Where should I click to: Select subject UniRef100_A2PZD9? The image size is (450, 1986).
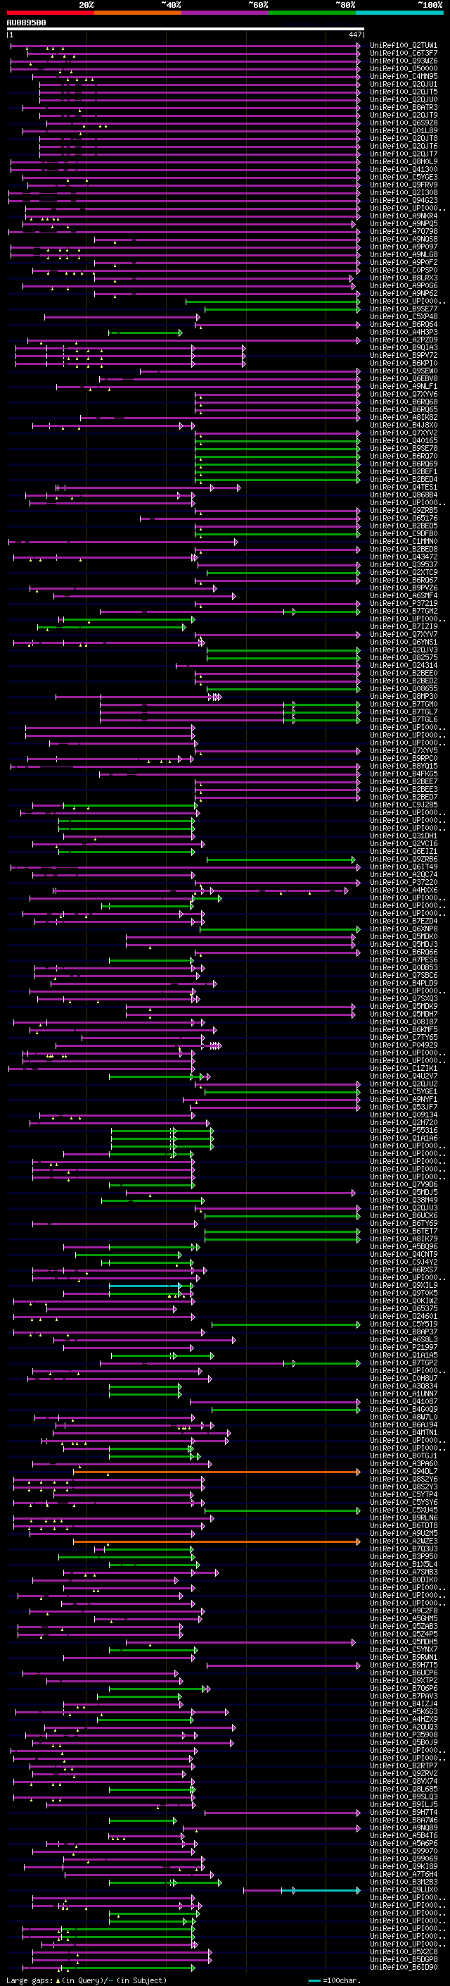pos(404,340)
